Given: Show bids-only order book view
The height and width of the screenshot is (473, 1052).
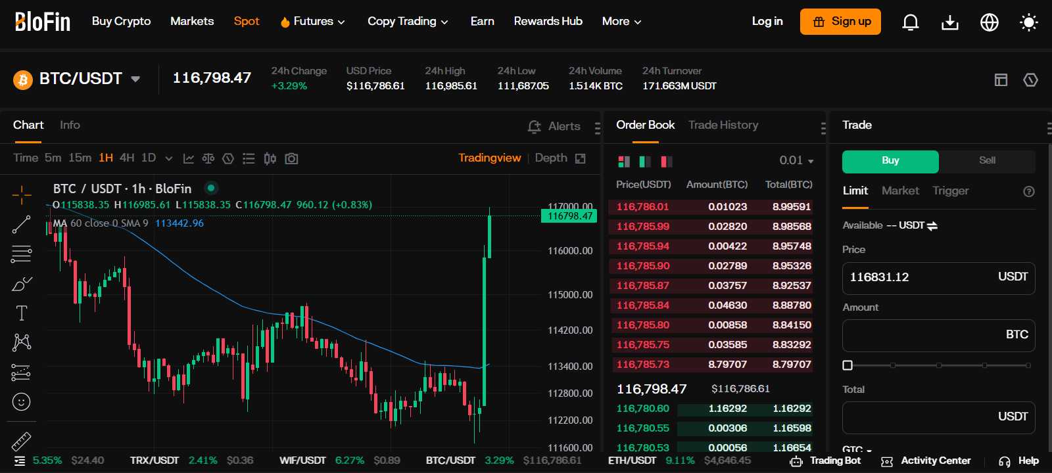Looking at the screenshot, I should point(645,161).
